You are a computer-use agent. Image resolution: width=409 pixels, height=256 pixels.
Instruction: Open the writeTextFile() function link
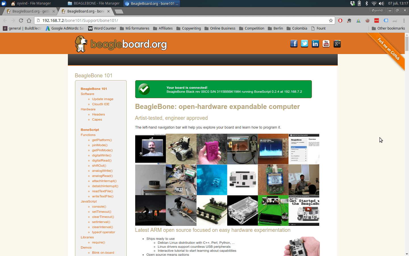coord(103,196)
